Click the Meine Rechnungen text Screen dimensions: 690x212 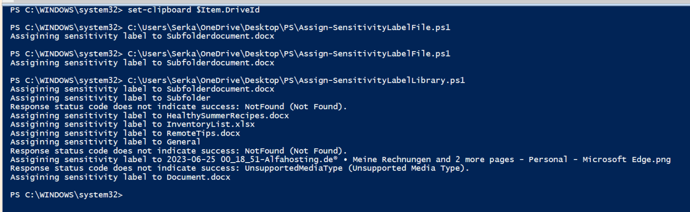(x=392, y=159)
